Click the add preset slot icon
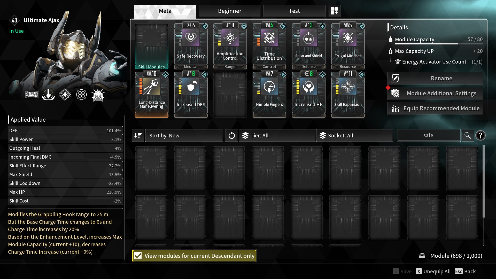 (334, 11)
